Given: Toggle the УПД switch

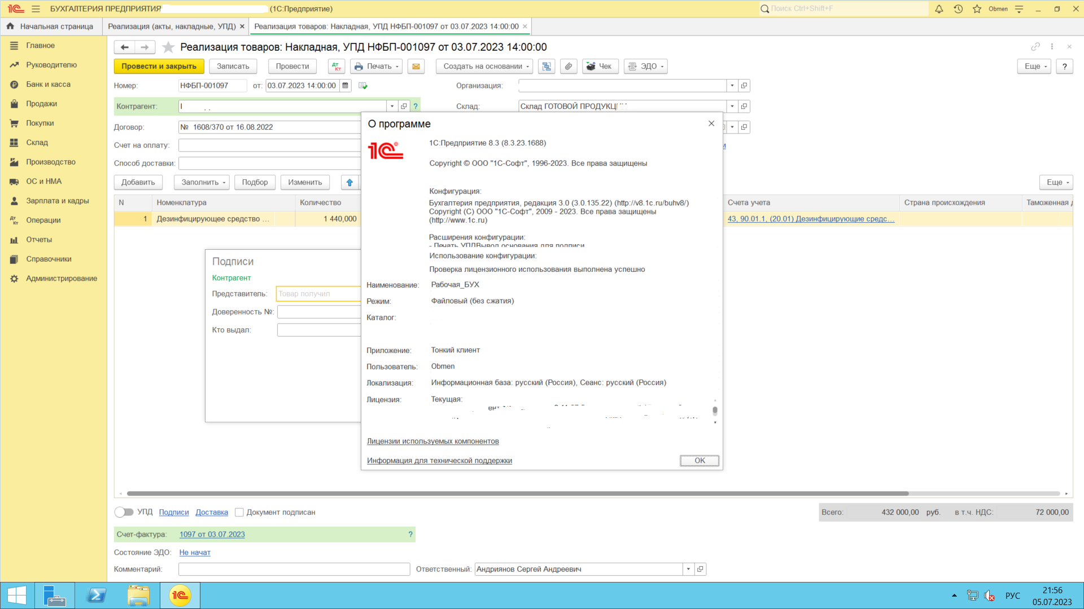Looking at the screenshot, I should (124, 513).
